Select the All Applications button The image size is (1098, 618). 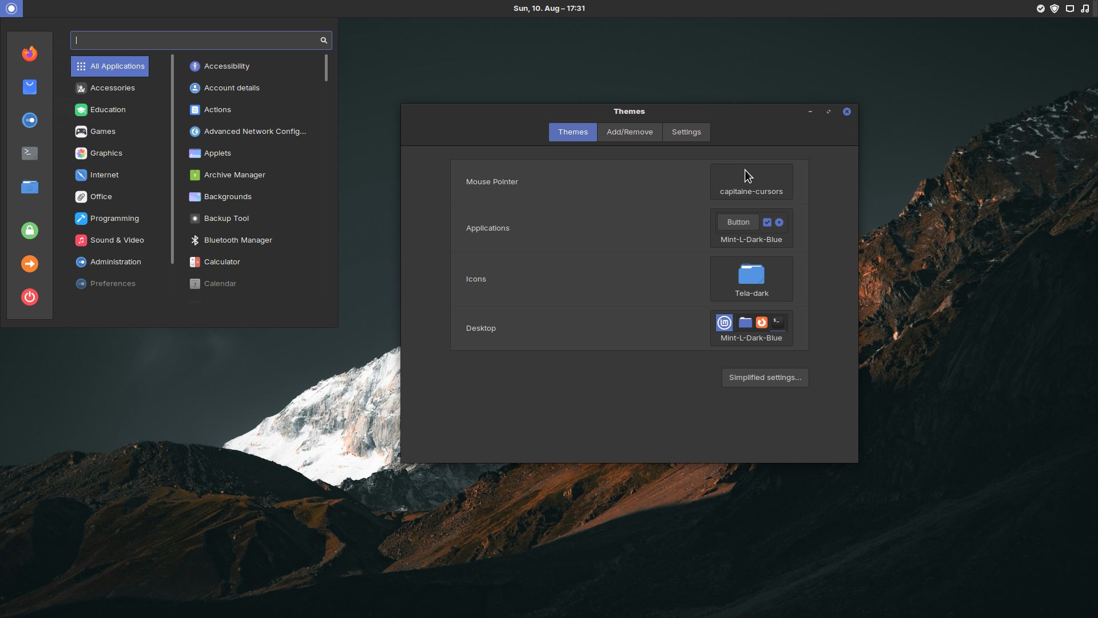point(109,66)
